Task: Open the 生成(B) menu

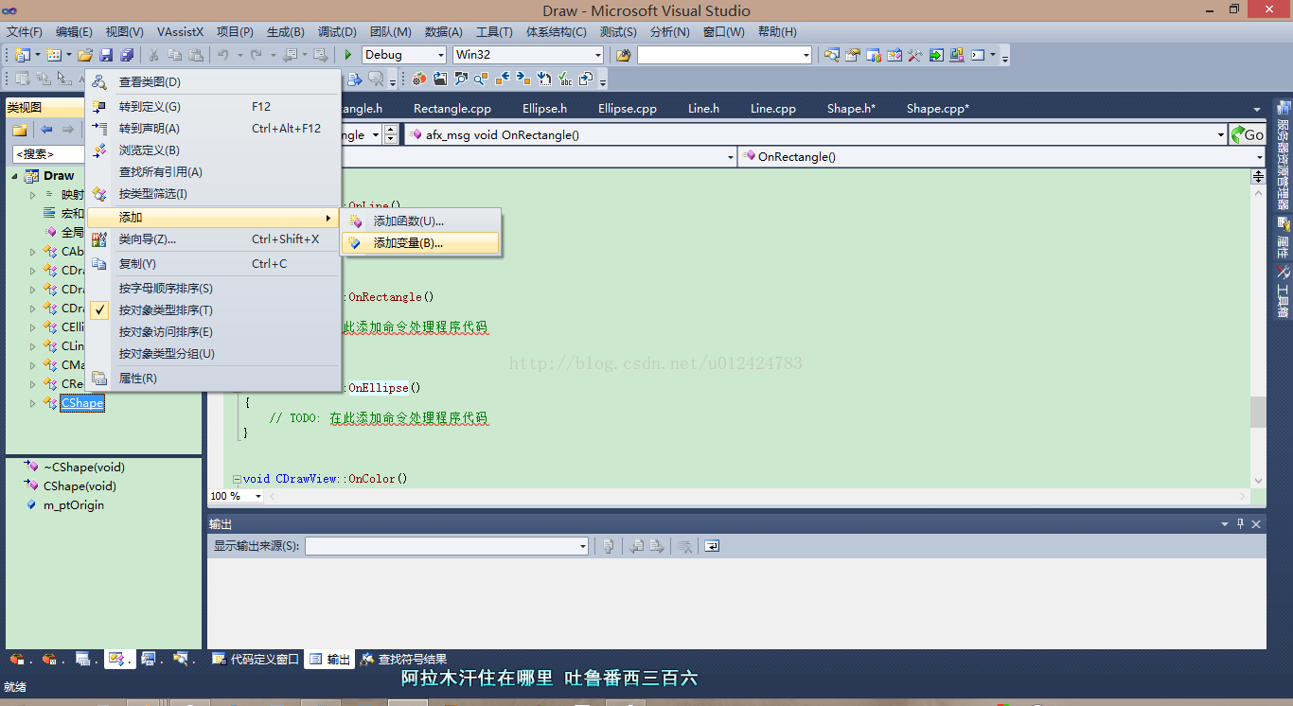Action: (285, 32)
